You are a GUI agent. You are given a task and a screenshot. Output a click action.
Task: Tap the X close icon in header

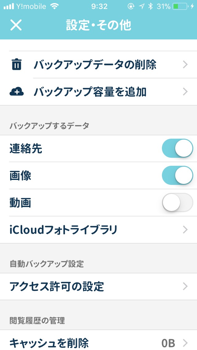click(x=16, y=25)
